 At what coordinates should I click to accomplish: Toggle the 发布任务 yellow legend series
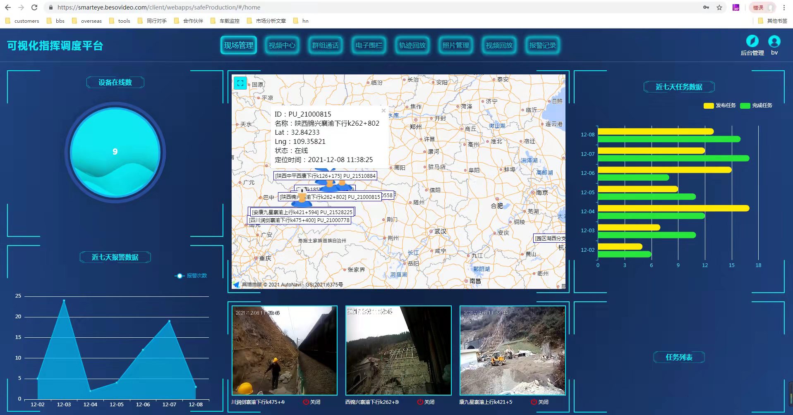(719, 105)
